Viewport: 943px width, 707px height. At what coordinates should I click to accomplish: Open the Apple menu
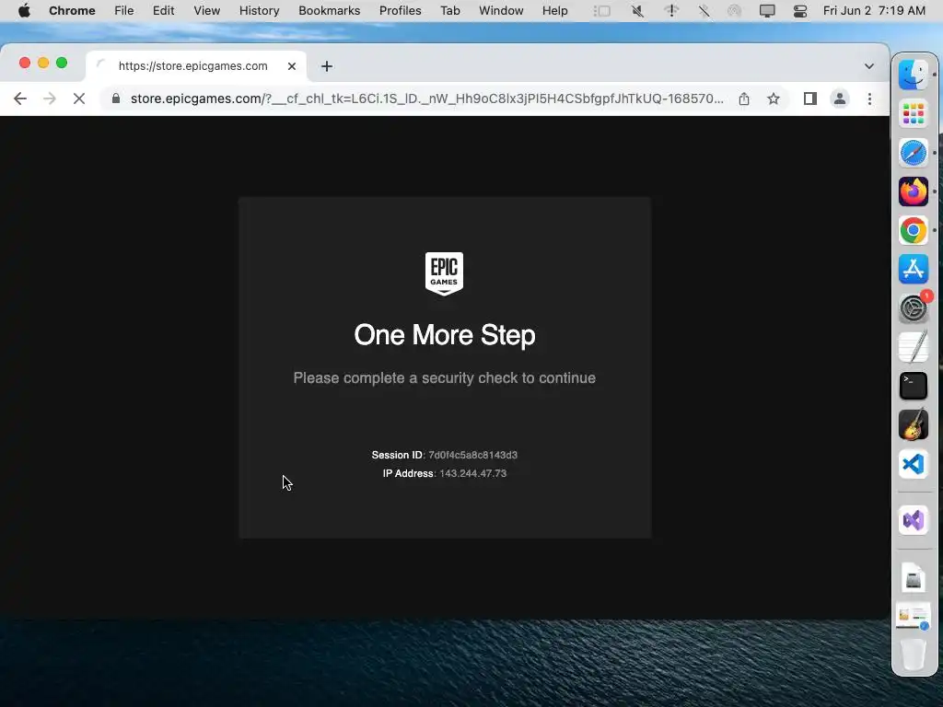point(25,11)
